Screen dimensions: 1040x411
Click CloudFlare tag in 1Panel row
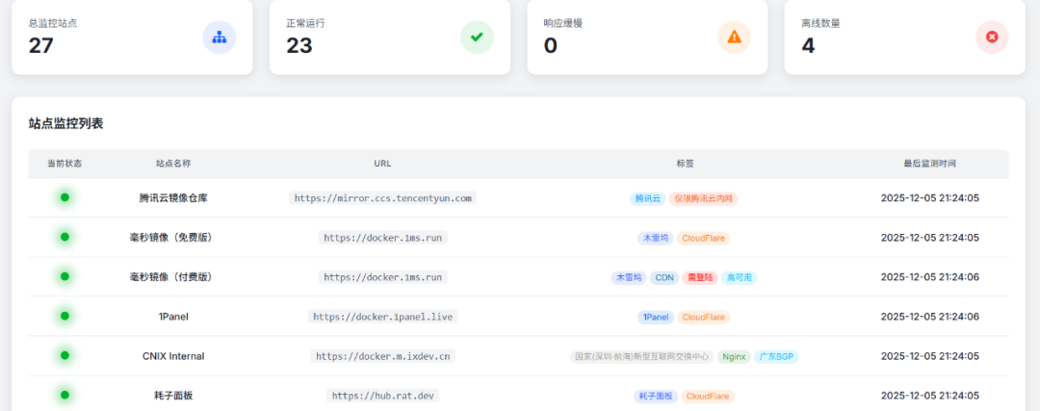704,318
